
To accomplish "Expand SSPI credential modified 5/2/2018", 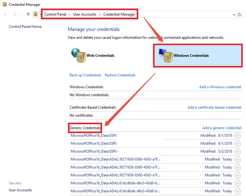I will coord(238,151).
